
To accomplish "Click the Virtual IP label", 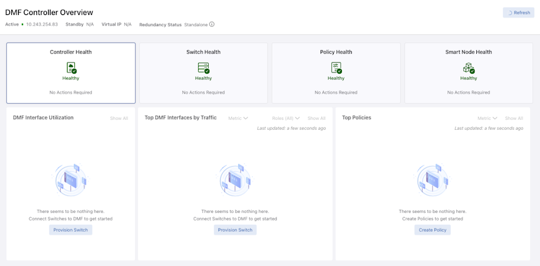I will pos(112,24).
